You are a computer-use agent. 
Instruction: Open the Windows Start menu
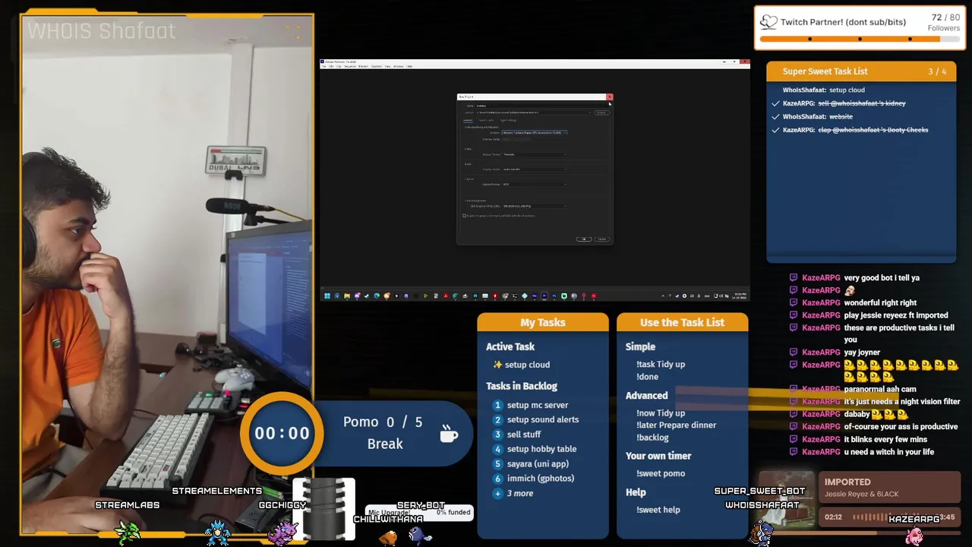pos(327,296)
